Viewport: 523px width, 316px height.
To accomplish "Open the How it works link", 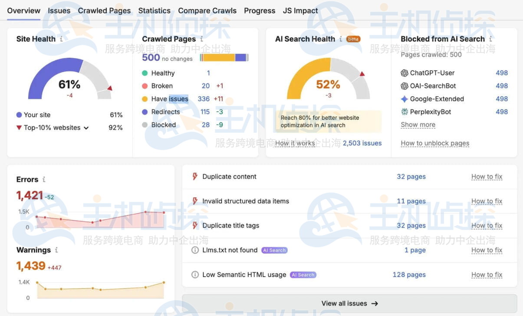I will click(x=295, y=143).
